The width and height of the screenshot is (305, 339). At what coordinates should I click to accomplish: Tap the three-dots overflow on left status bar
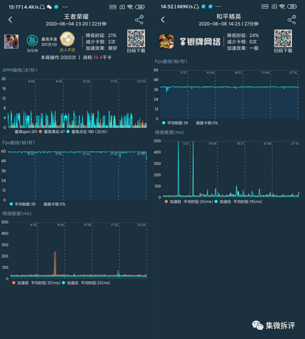65,7
